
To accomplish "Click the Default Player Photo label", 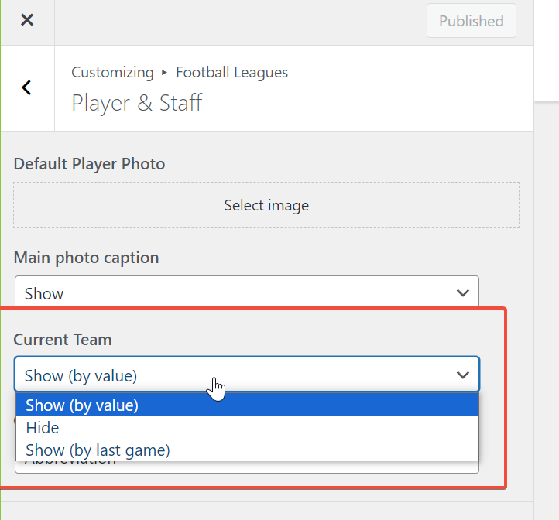I will click(89, 164).
